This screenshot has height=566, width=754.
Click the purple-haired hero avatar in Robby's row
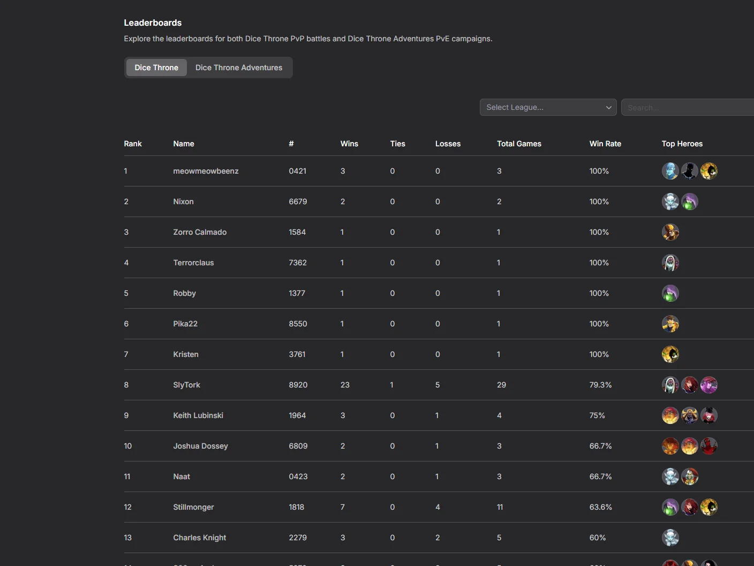670,293
